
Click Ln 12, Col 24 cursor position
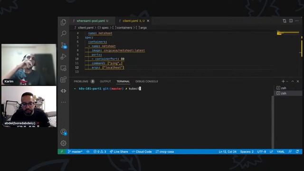(x=228, y=152)
